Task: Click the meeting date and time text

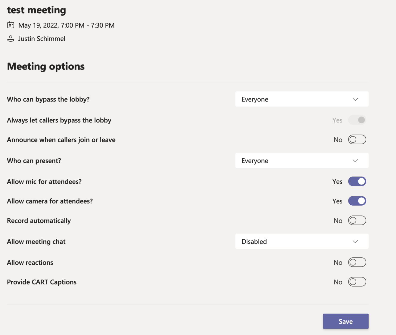Action: click(x=66, y=25)
